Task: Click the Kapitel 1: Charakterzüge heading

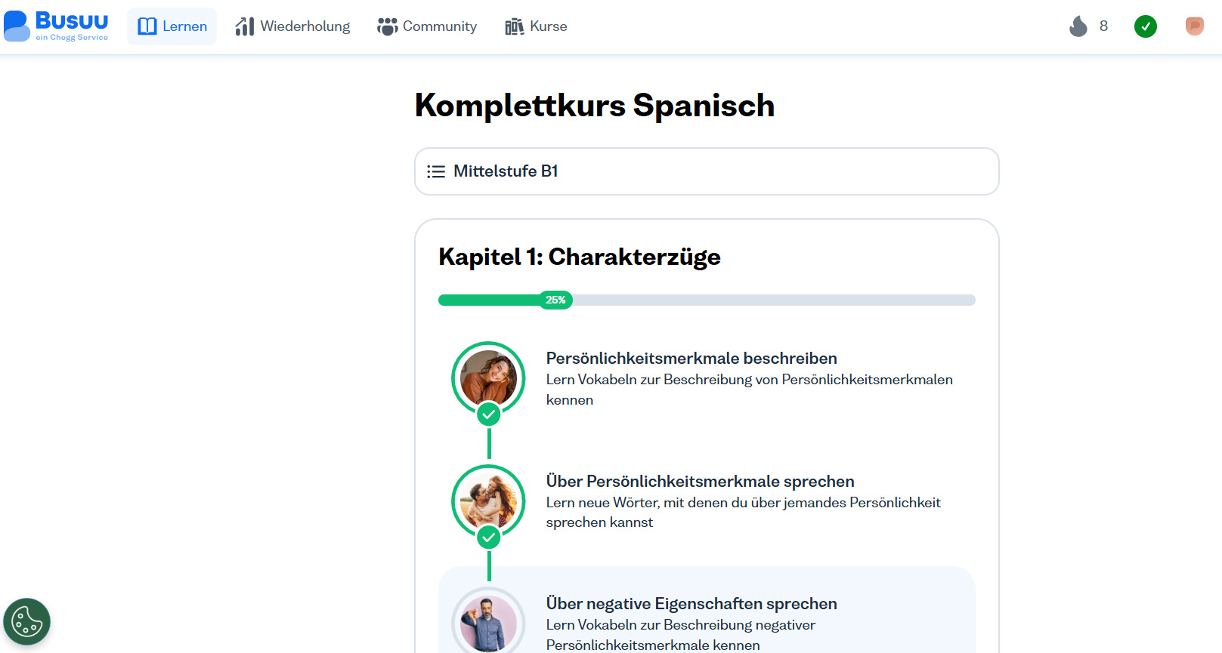Action: 580,257
